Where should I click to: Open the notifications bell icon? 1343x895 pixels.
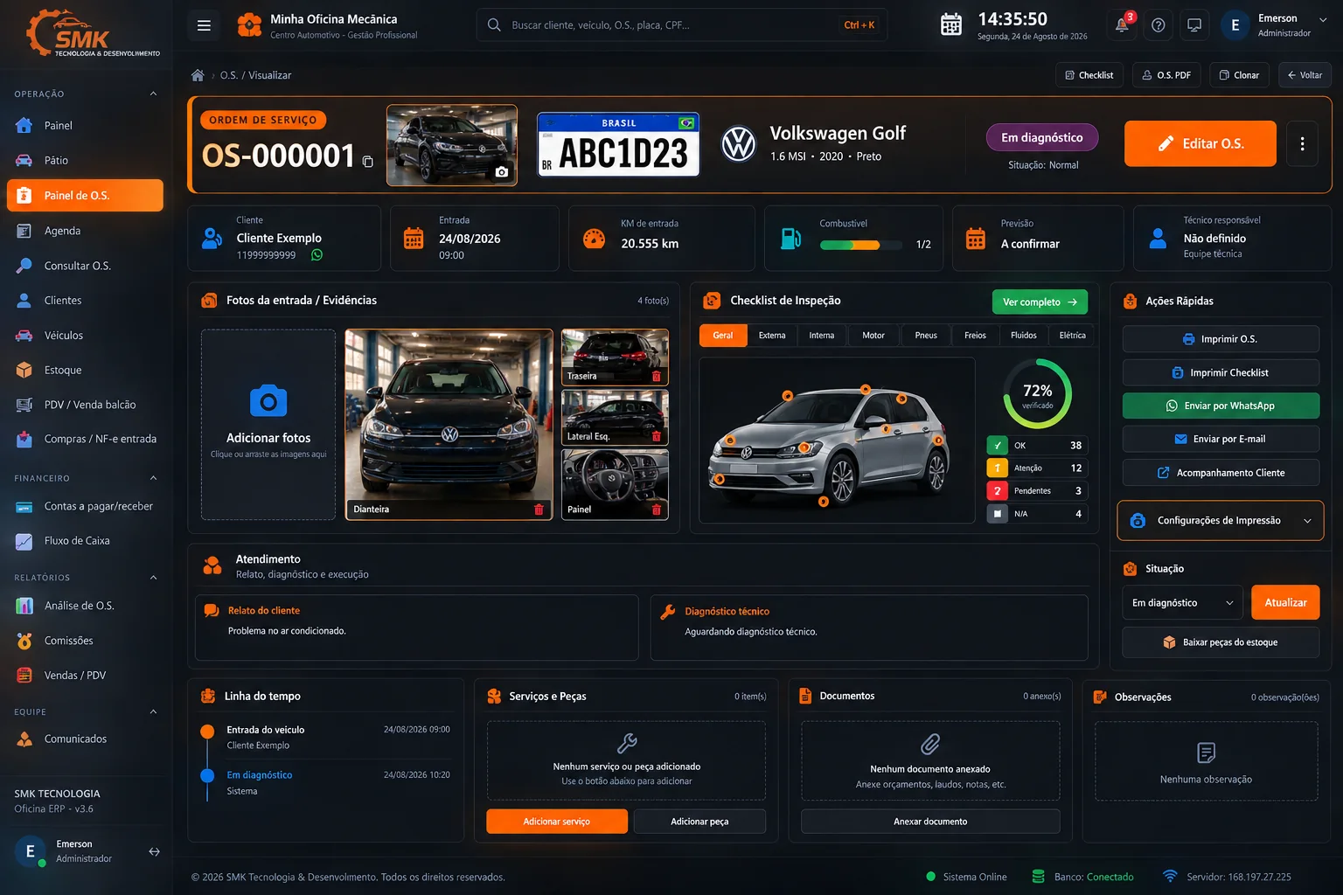pyautogui.click(x=1122, y=25)
